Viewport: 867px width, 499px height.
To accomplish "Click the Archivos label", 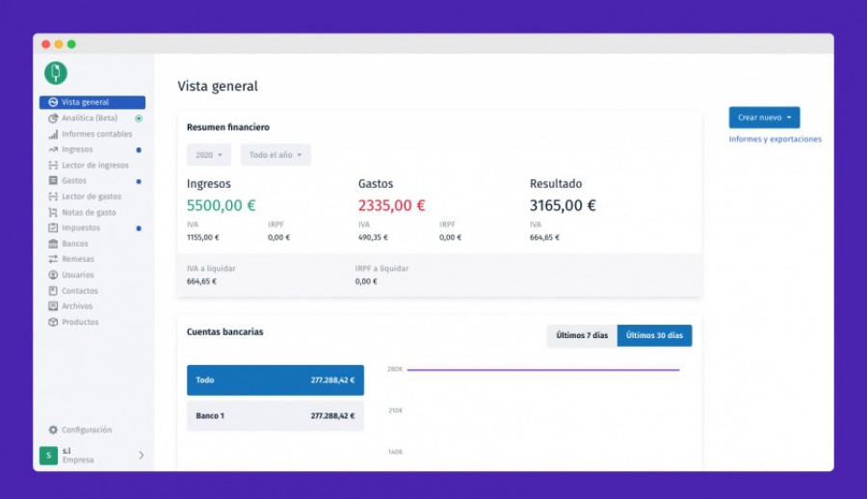I will coord(77,306).
